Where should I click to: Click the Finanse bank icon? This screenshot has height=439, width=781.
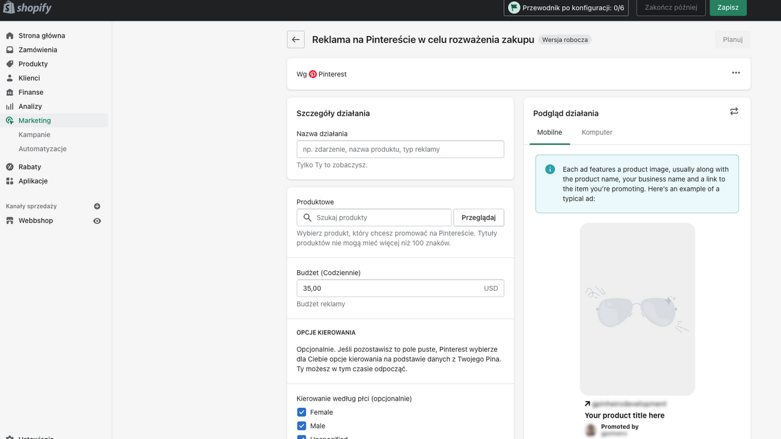click(10, 92)
